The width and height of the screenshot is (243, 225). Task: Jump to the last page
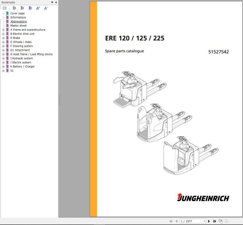(215, 221)
